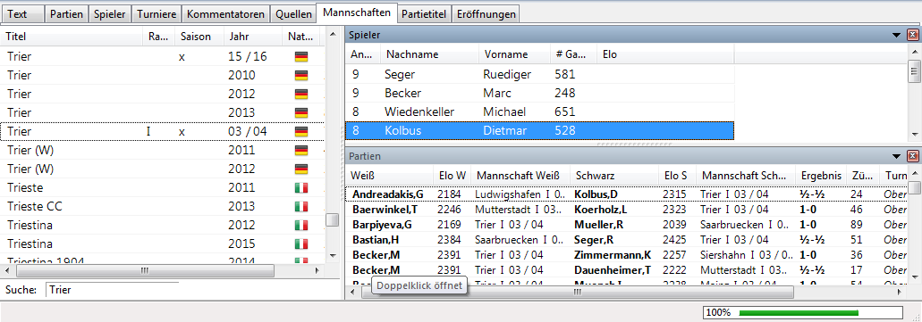Click the Spieler list scroll down arrow

(x=914, y=135)
